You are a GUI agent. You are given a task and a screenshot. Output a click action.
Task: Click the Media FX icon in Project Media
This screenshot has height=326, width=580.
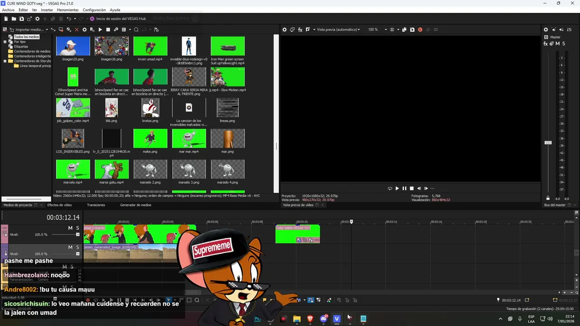point(92,29)
